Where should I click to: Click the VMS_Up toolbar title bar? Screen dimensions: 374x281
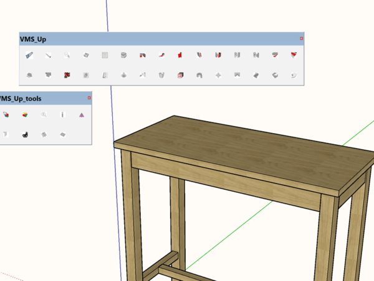tap(156, 39)
